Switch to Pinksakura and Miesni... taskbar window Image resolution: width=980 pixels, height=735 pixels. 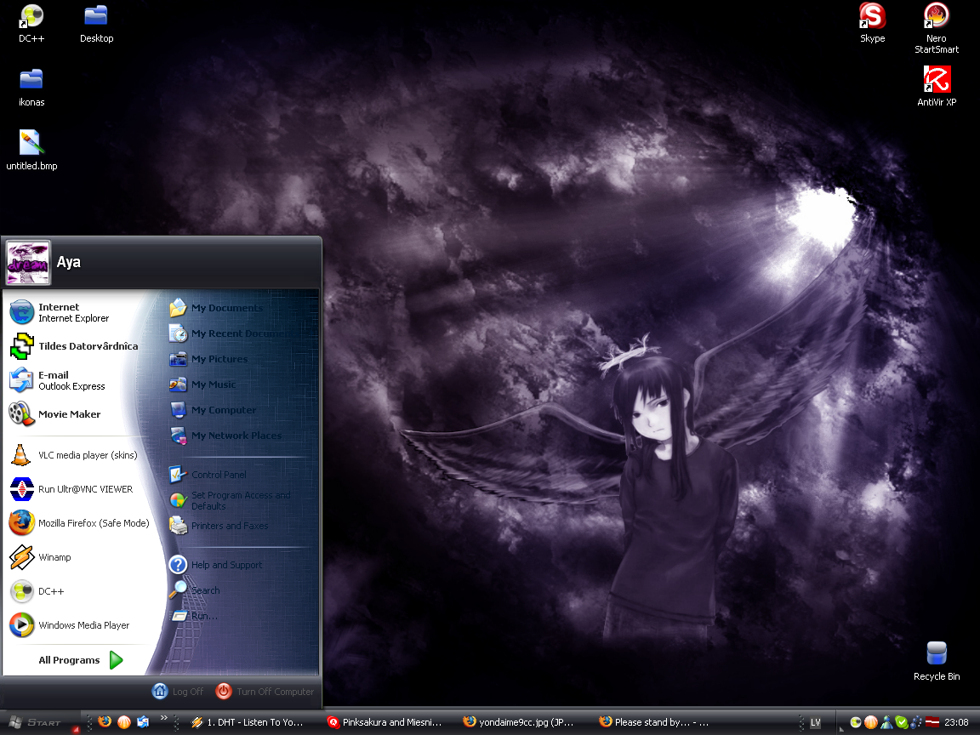click(x=385, y=722)
